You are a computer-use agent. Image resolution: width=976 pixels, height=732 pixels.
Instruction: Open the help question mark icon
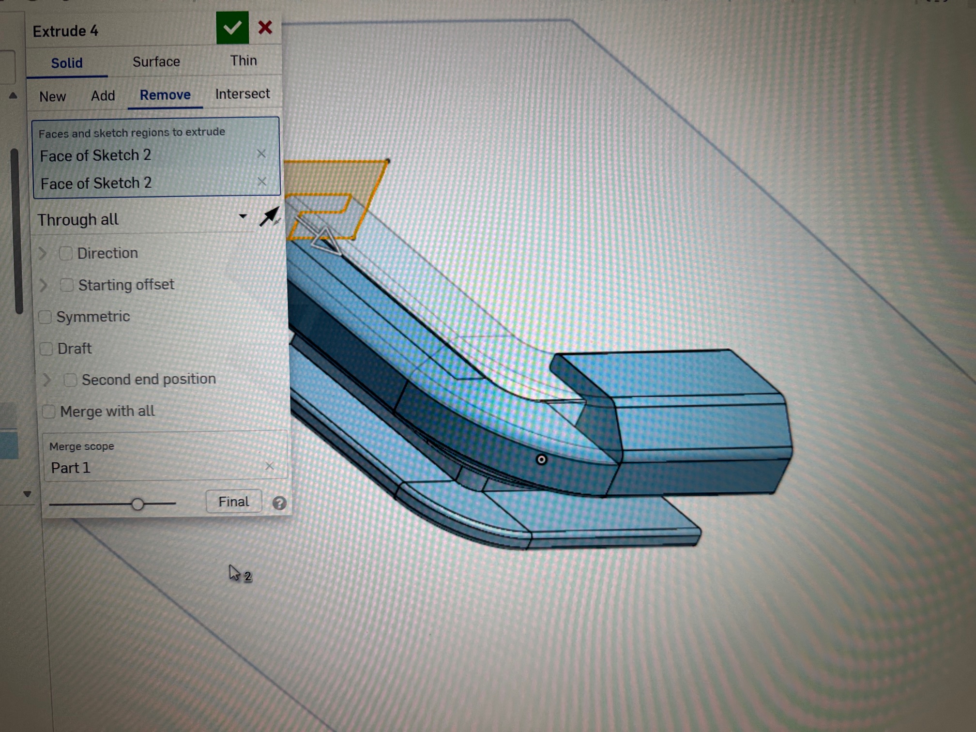pyautogui.click(x=279, y=503)
